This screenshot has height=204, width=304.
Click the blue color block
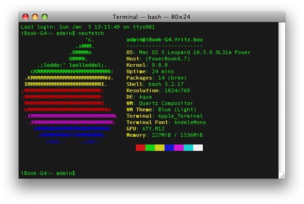coord(169,148)
